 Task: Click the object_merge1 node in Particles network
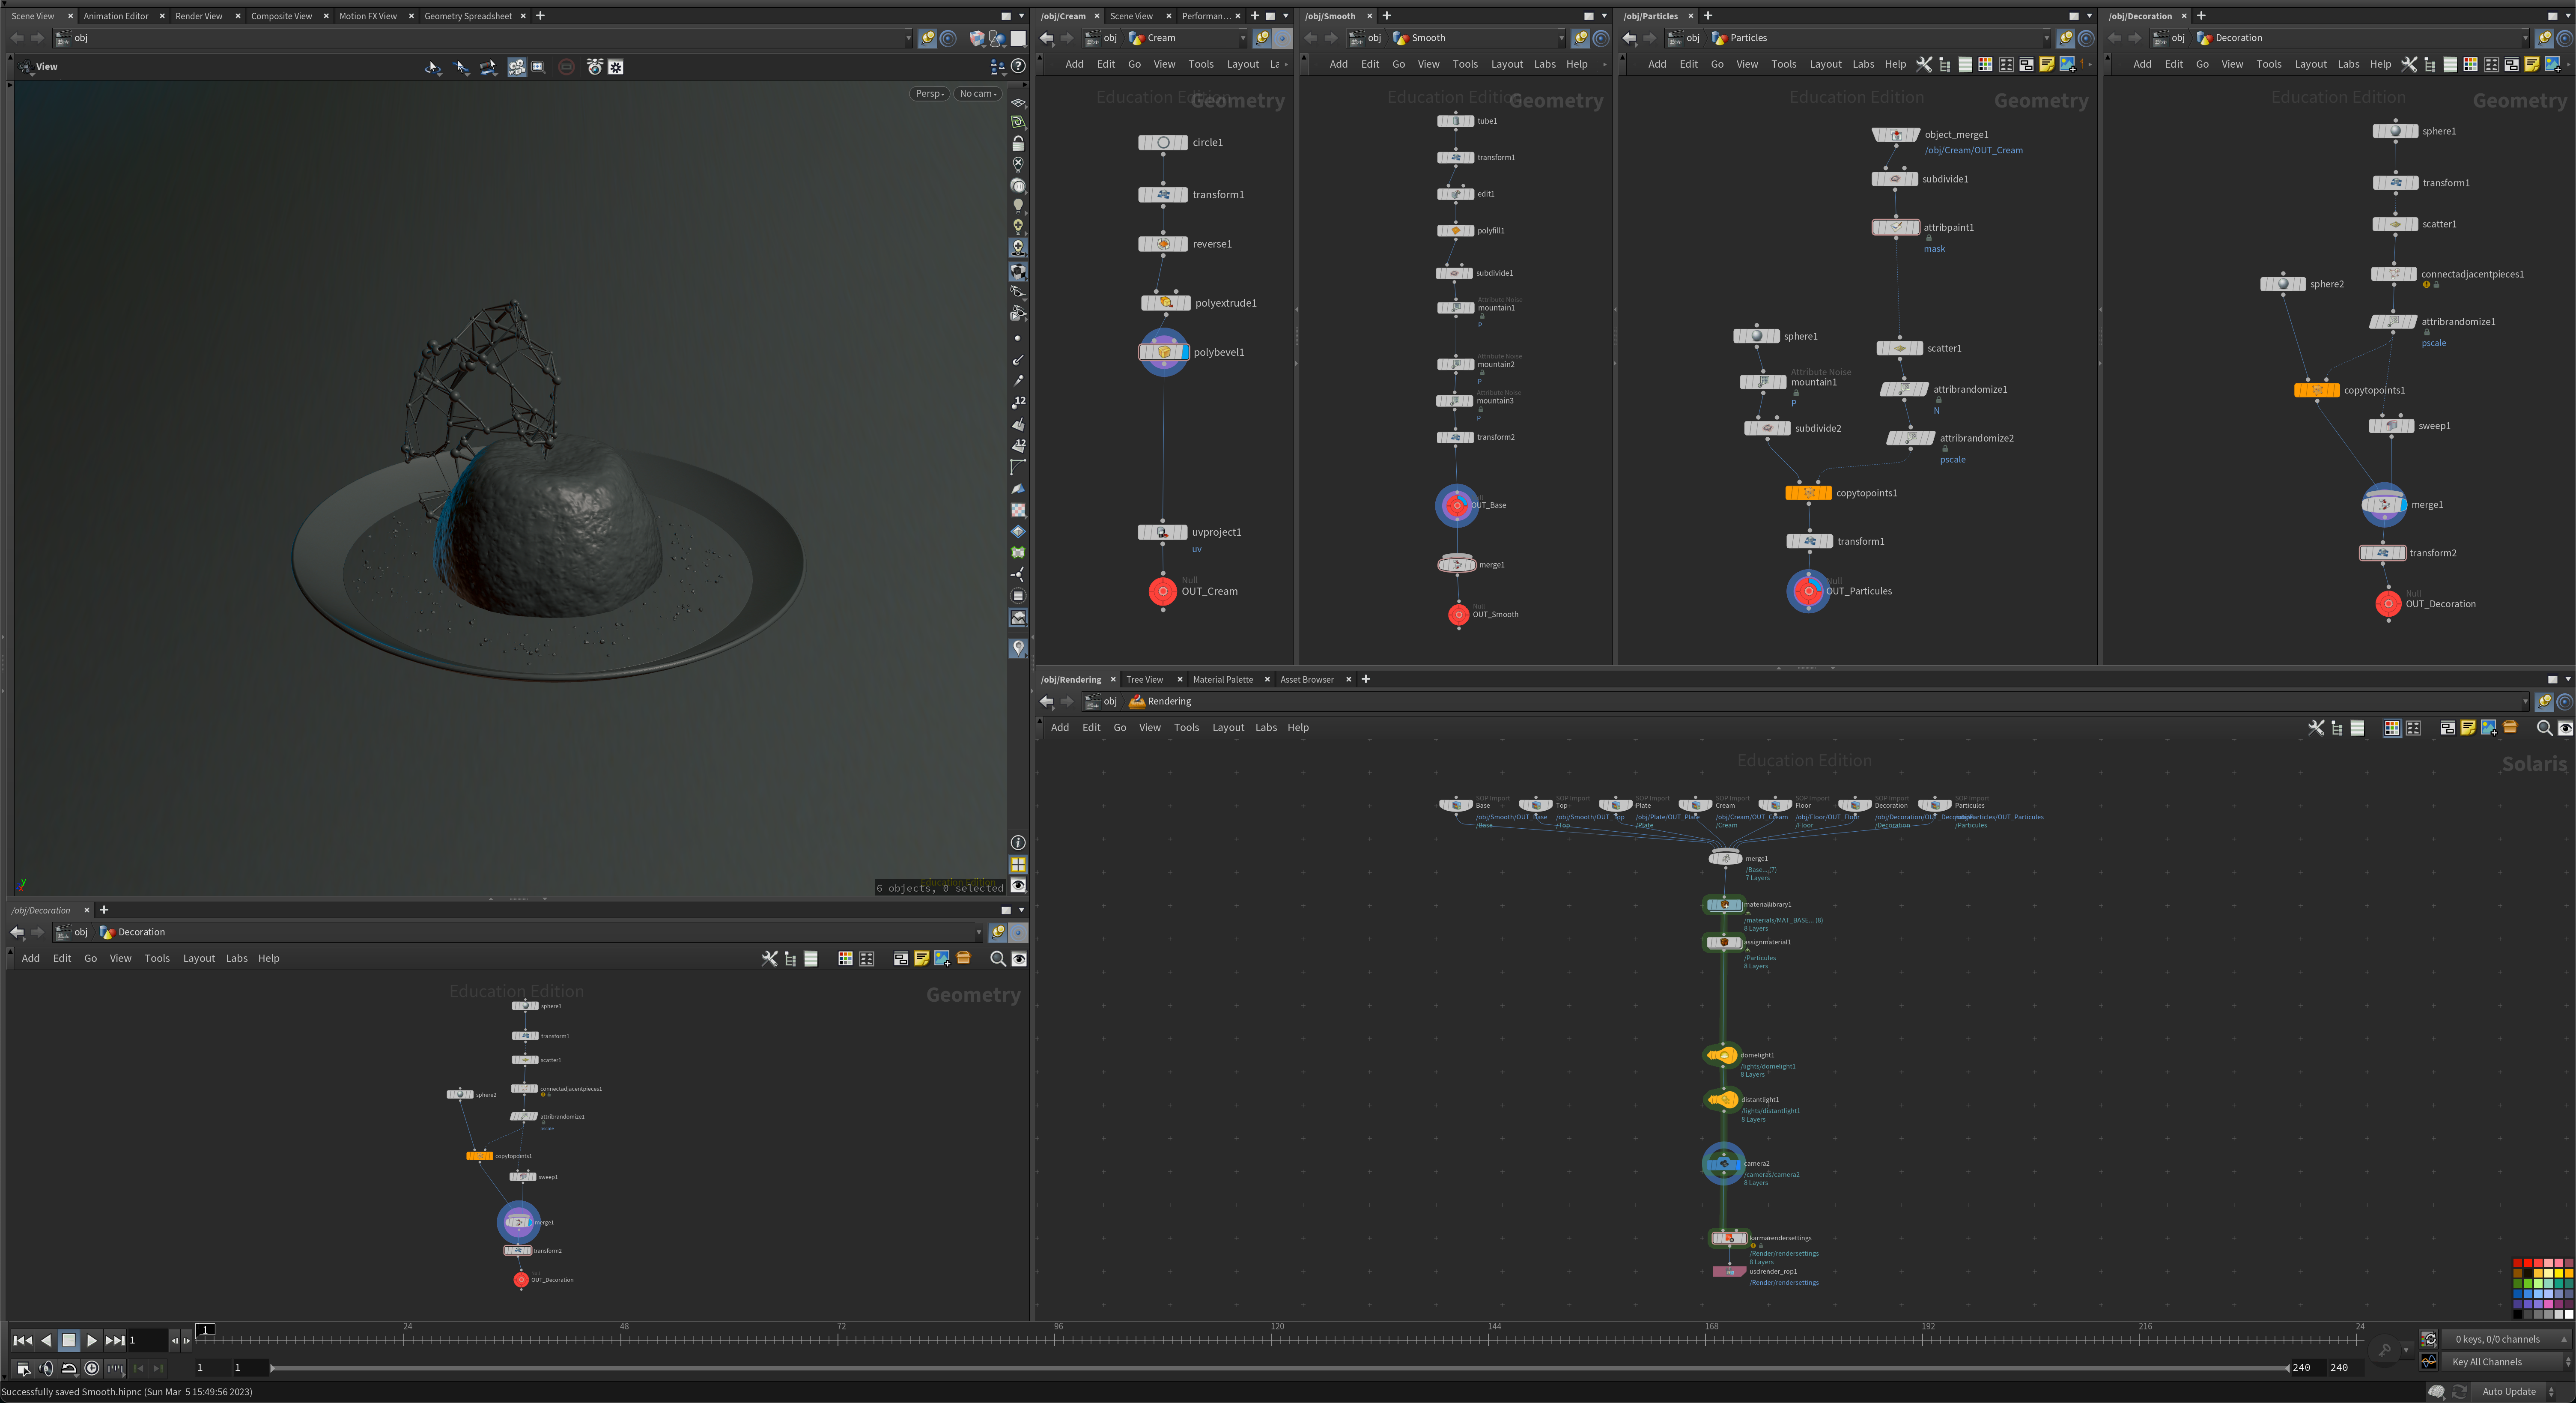click(1895, 134)
